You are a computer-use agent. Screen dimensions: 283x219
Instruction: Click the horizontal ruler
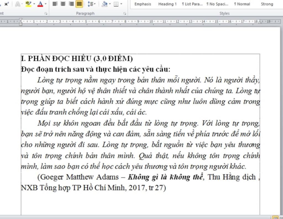point(140,22)
